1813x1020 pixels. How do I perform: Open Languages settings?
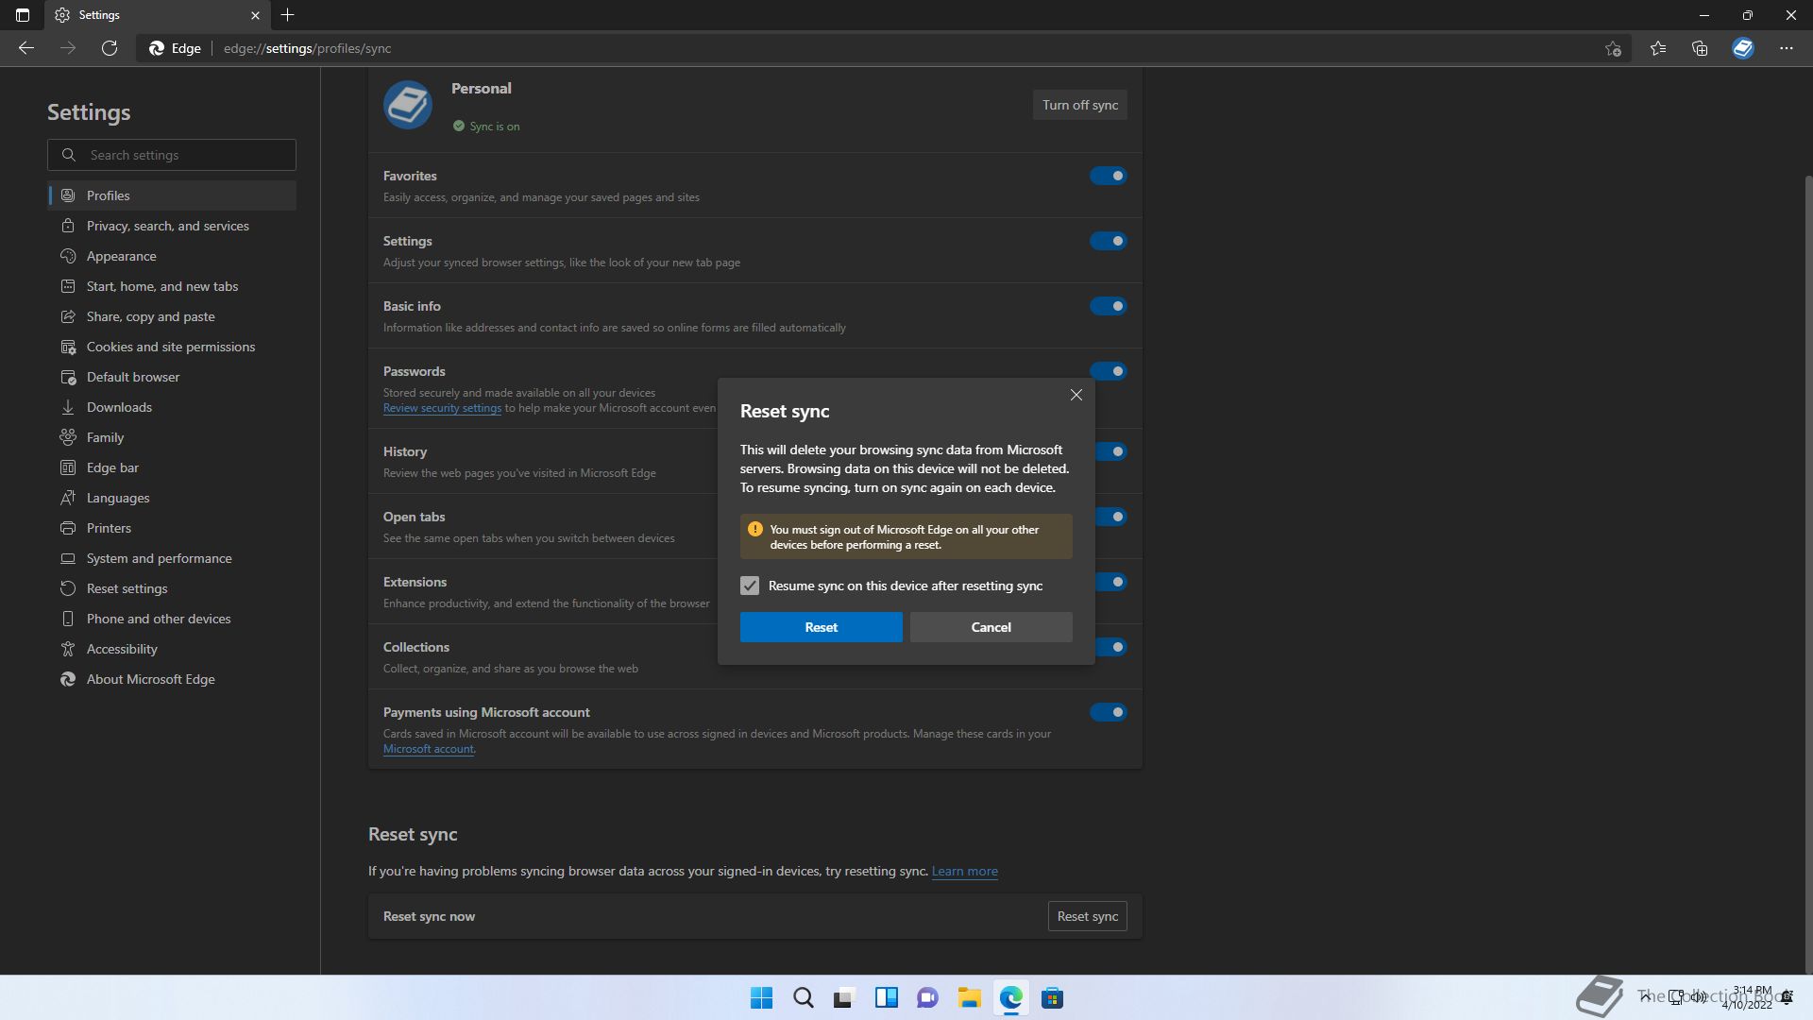[172, 498]
